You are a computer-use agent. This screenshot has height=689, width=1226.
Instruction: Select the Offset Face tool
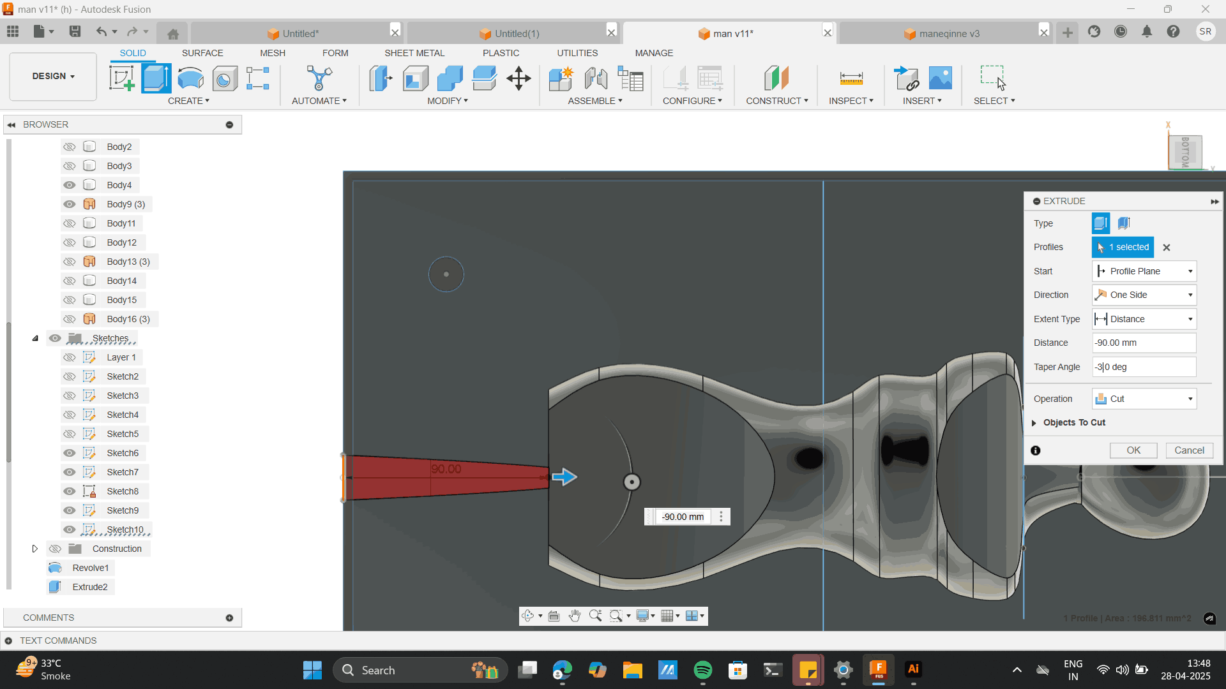coord(484,78)
